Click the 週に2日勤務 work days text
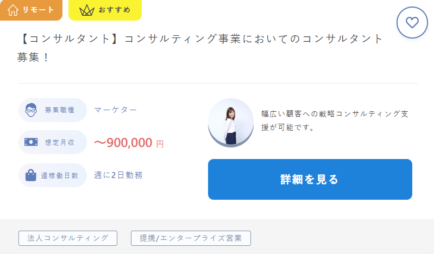Viewport: 434px width, 254px height. point(118,175)
